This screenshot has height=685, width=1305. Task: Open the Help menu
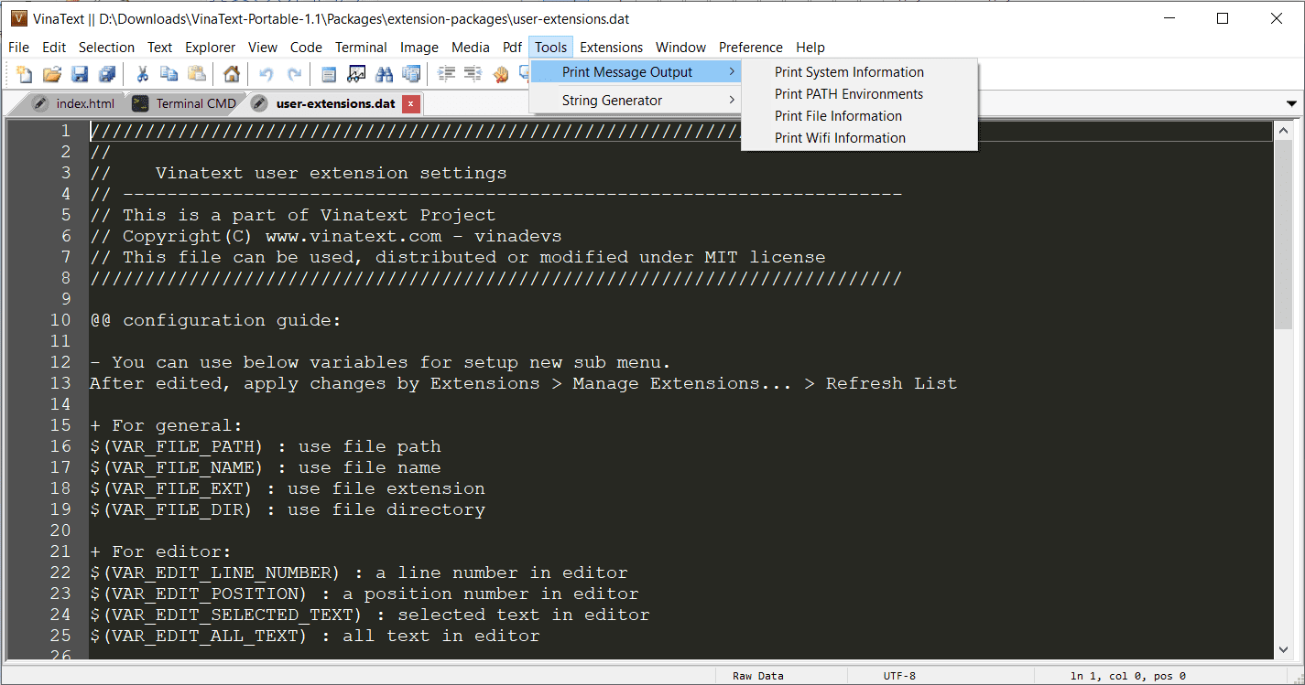pos(810,48)
